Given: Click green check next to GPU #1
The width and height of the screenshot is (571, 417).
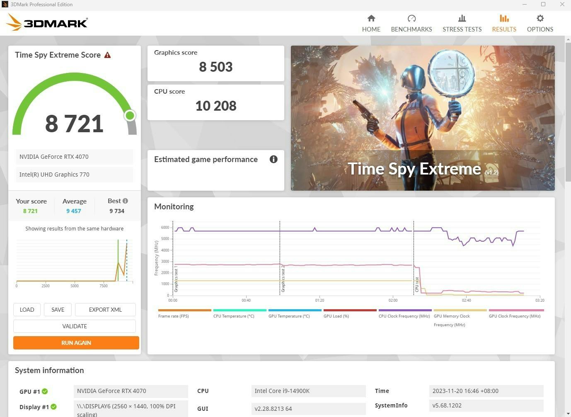Looking at the screenshot, I should (x=45, y=391).
